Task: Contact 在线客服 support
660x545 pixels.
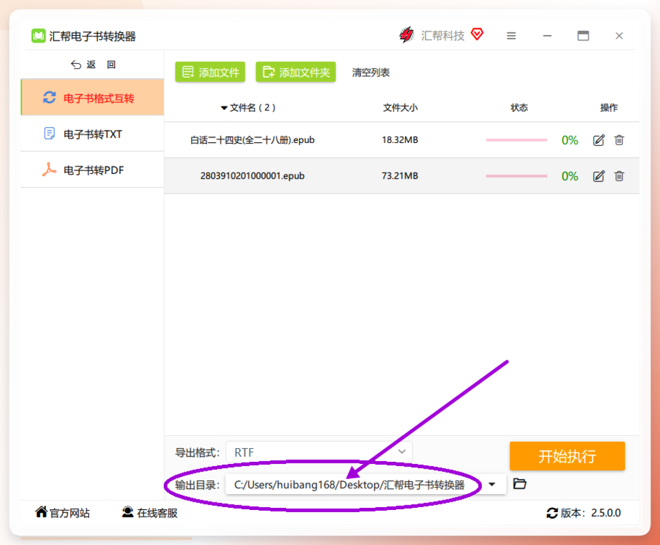Action: click(150, 513)
